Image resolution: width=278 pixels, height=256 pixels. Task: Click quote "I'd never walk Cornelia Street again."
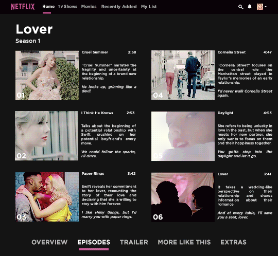(x=245, y=93)
